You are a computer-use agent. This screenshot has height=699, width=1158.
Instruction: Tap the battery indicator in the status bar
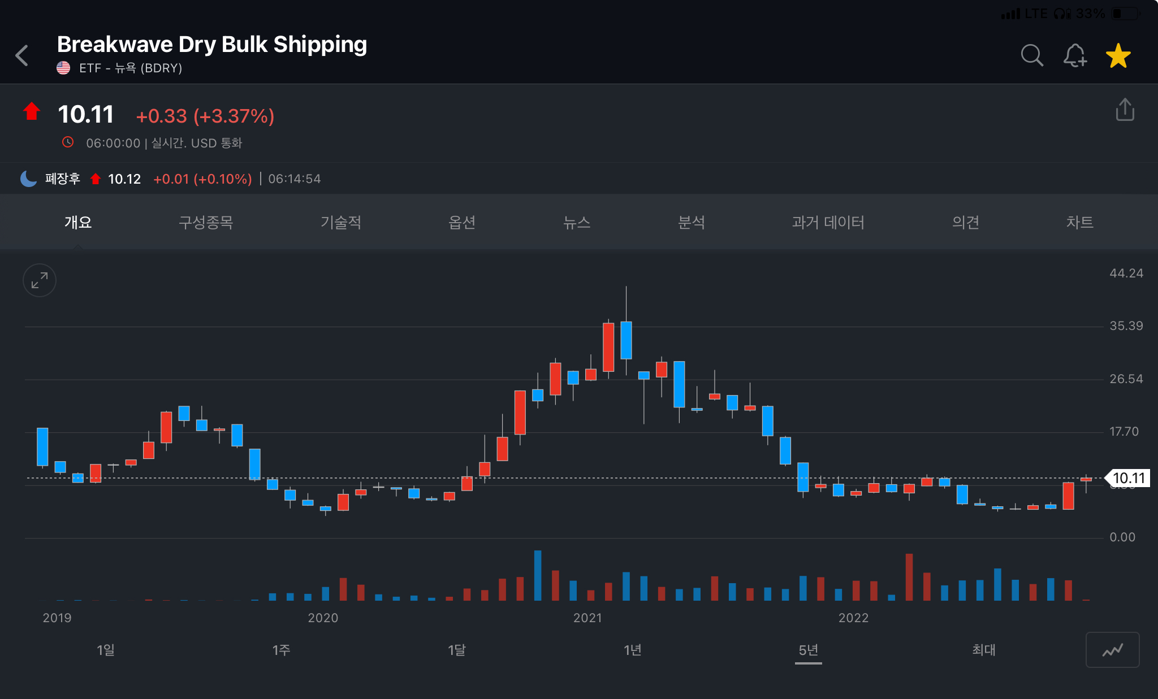click(x=1126, y=13)
